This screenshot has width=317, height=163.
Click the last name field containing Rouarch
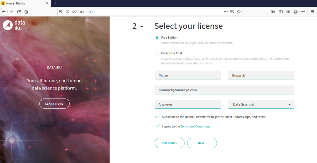tap(261, 75)
